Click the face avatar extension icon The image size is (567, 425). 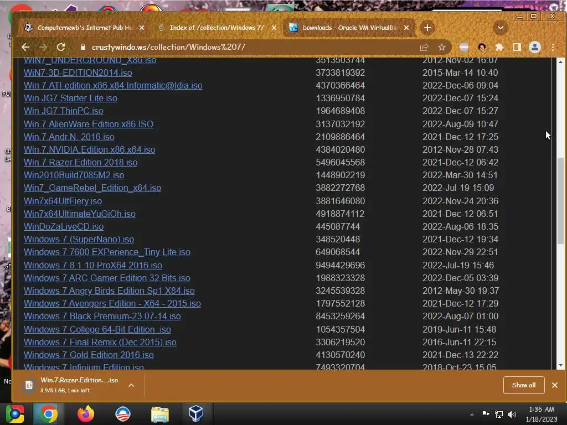coord(482,47)
